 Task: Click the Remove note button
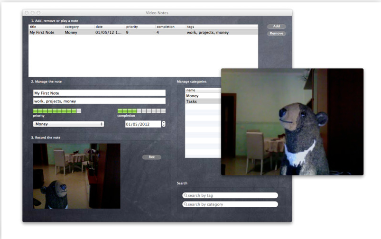[x=276, y=34]
